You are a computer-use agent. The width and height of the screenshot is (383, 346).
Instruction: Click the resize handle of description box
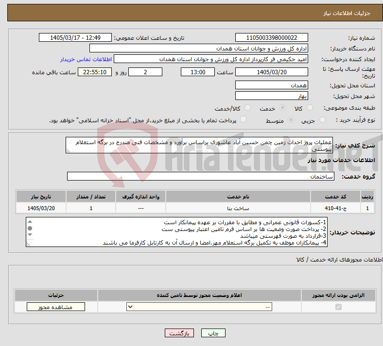click(x=69, y=151)
